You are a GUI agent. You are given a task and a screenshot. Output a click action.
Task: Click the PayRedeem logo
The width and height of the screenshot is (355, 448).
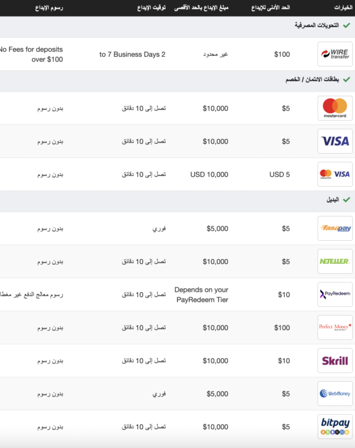[335, 295]
